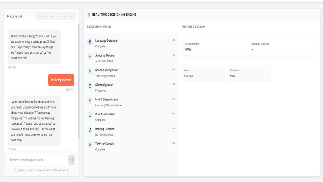The width and height of the screenshot is (323, 182).
Task: Click the '211 LIFE LINE' greeting message
Action: pos(34,47)
